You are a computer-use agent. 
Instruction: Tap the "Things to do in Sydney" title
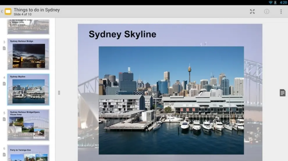pos(37,10)
